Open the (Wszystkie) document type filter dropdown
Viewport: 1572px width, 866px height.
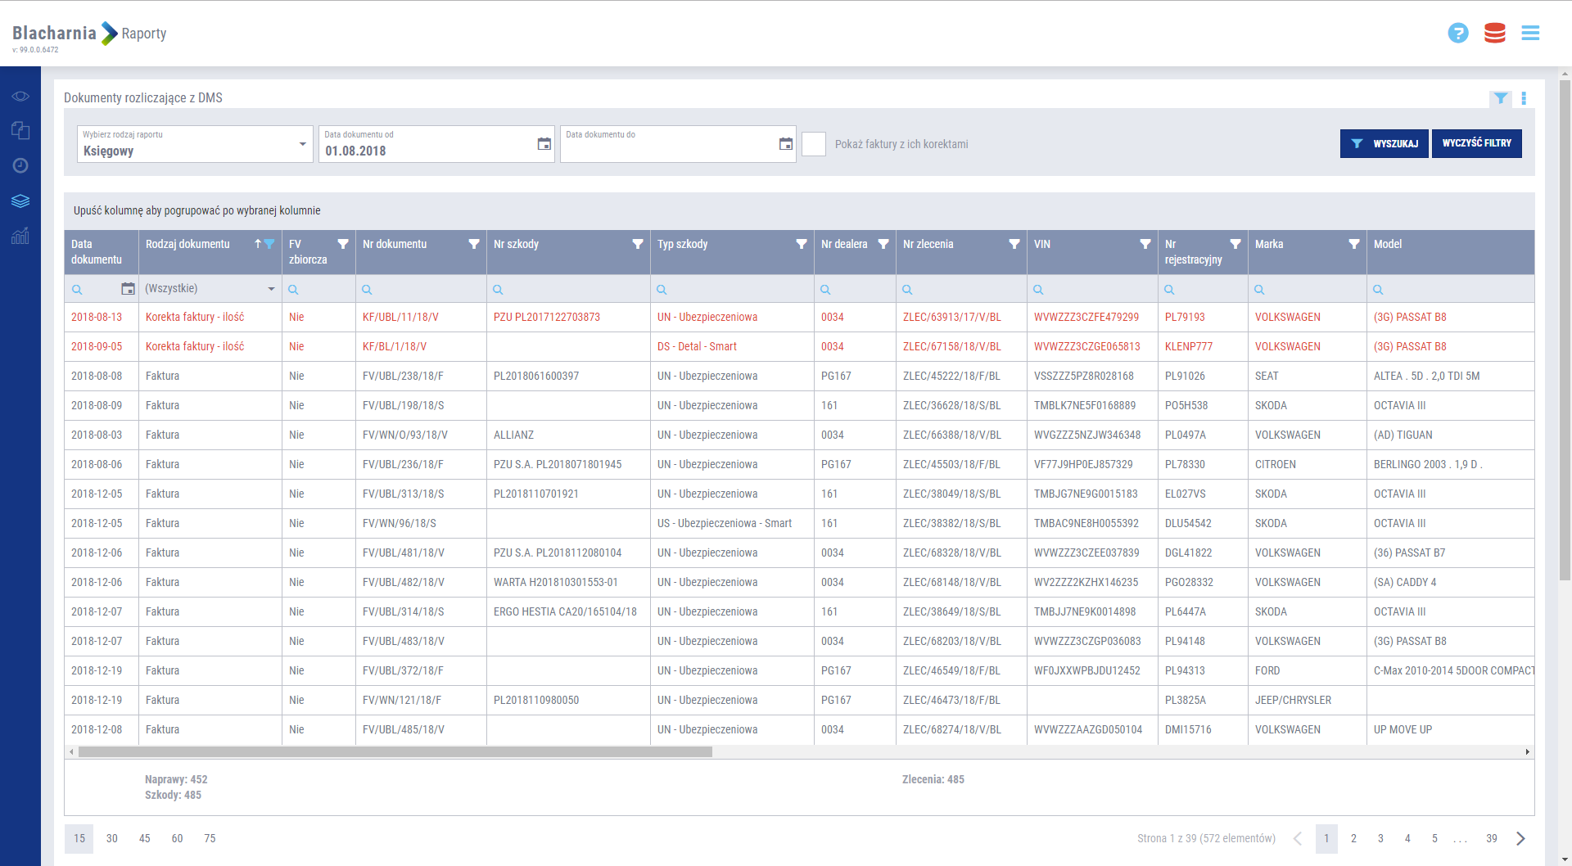click(x=271, y=289)
